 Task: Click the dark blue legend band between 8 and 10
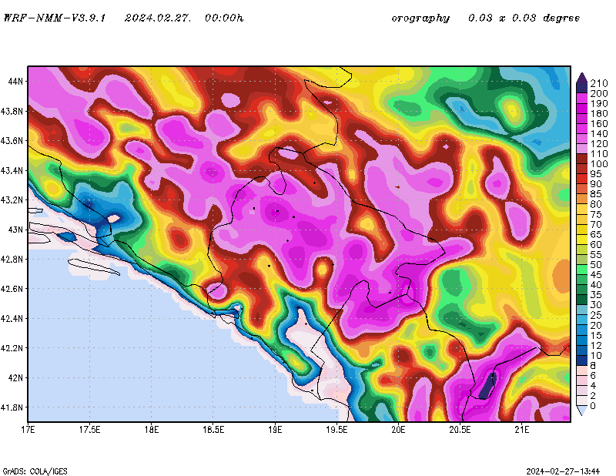point(582,360)
